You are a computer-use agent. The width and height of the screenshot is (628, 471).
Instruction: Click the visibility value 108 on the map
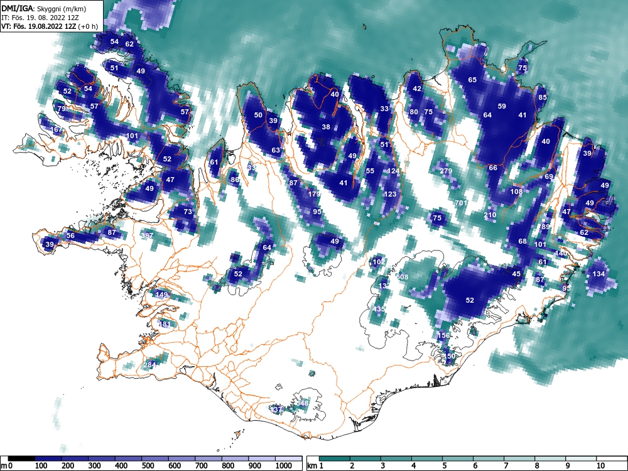coord(516,192)
